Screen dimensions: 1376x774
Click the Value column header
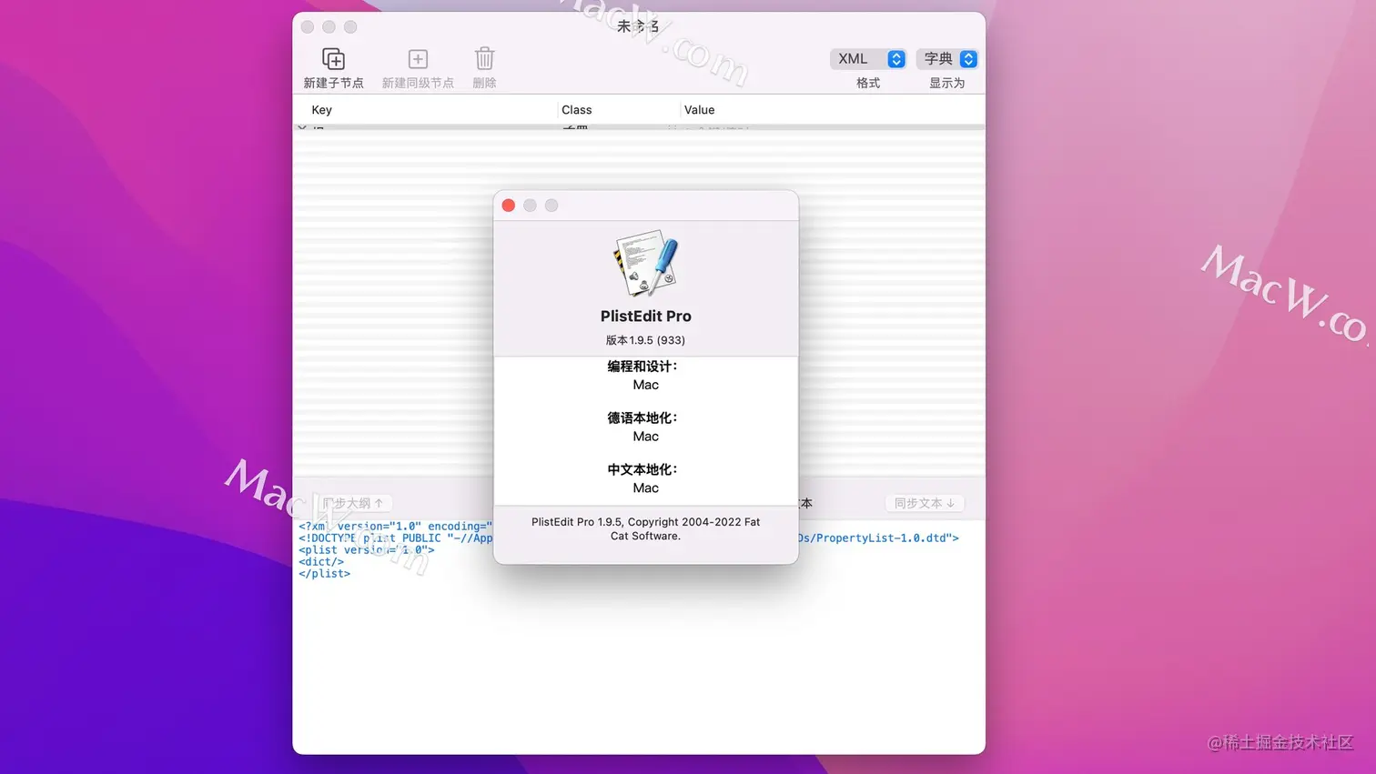(699, 110)
